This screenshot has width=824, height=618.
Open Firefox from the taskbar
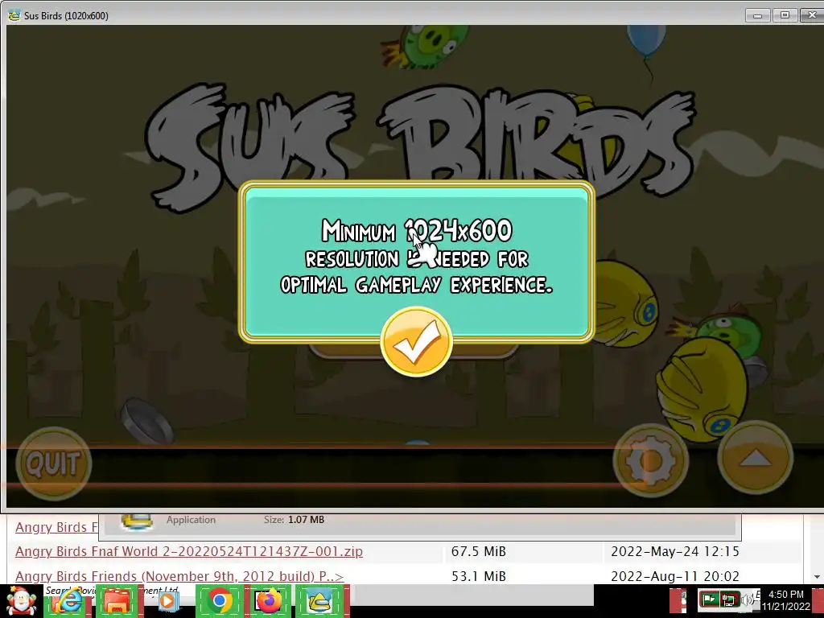pyautogui.click(x=269, y=600)
